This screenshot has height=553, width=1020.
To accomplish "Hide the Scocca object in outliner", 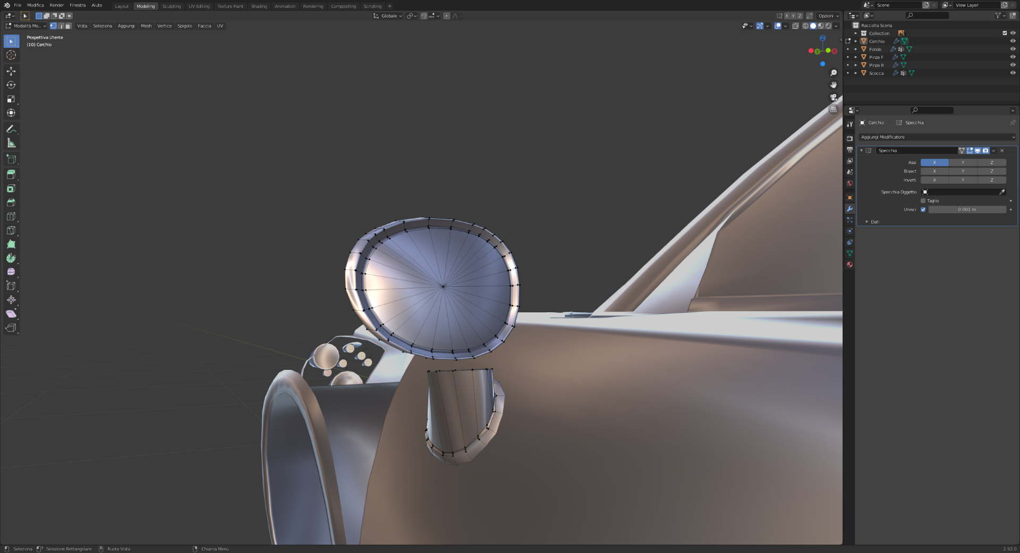I will click(1013, 73).
